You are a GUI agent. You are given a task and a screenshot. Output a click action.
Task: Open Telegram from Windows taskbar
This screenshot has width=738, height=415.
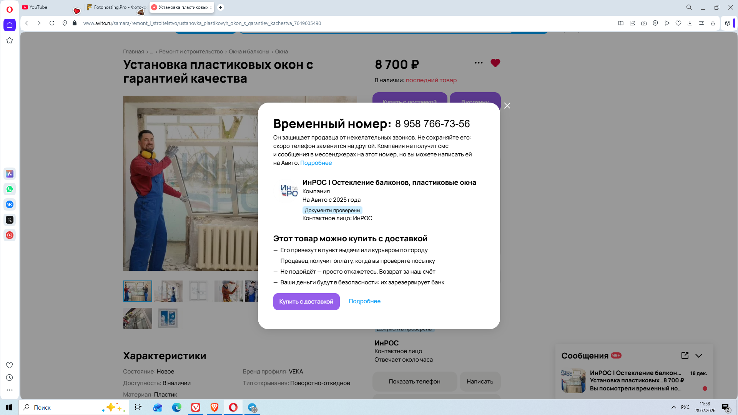(253, 407)
